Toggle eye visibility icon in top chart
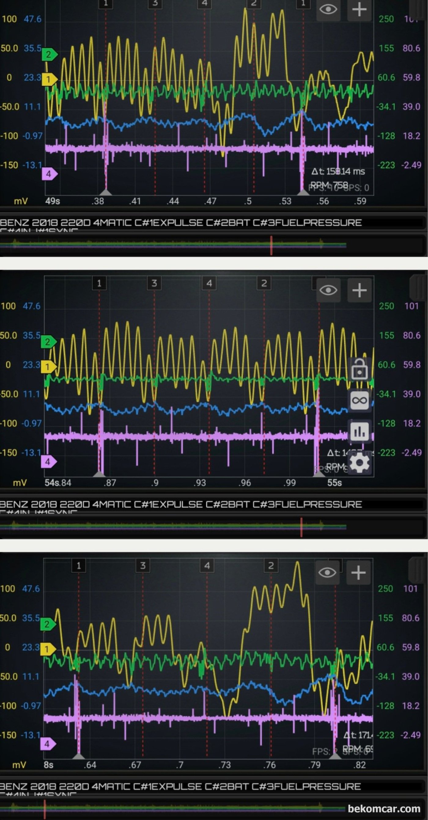 coord(328,9)
